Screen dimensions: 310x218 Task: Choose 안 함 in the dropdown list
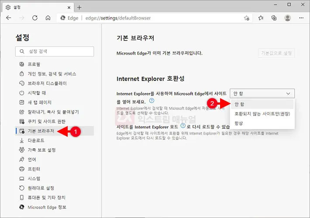[x=262, y=104]
